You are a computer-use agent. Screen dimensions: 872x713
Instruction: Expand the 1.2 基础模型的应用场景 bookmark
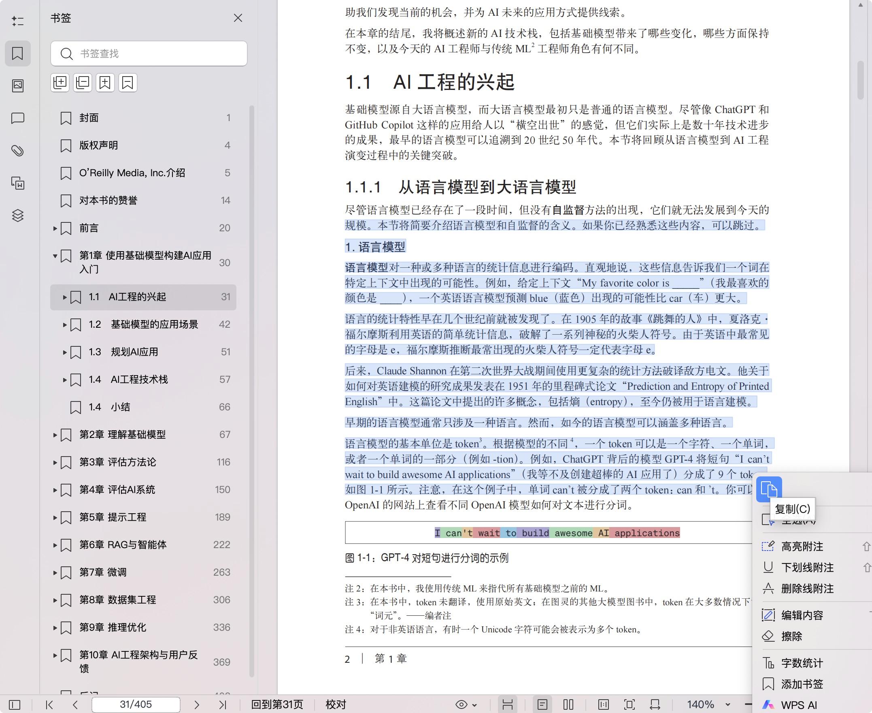point(65,324)
